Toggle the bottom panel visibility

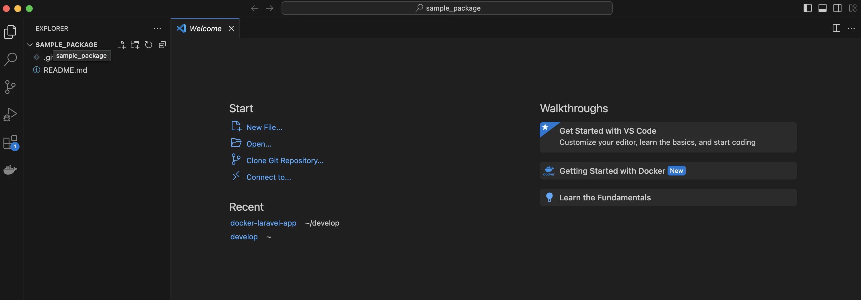point(823,8)
